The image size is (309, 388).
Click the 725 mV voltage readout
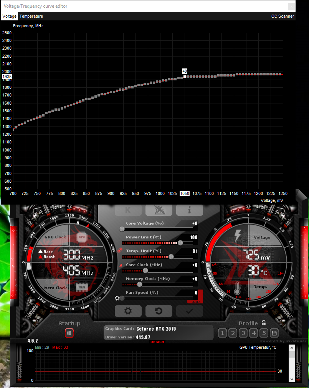click(x=256, y=255)
